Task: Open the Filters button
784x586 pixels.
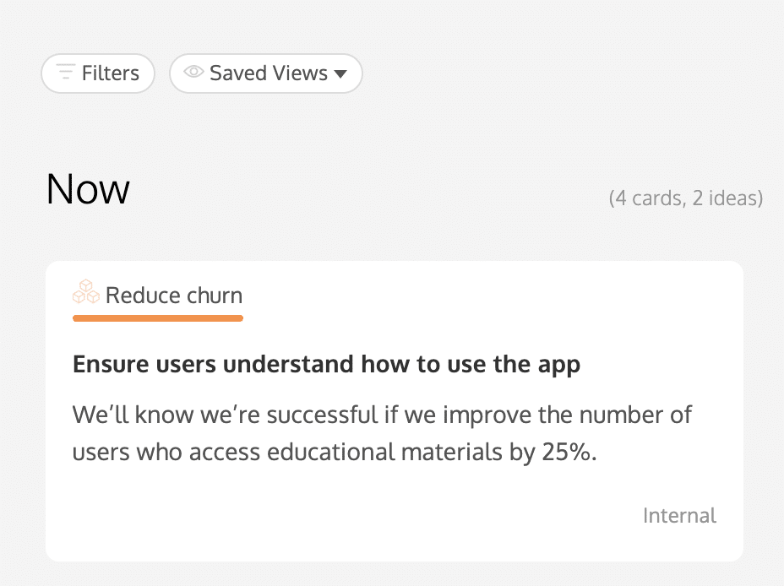Action: click(x=98, y=73)
